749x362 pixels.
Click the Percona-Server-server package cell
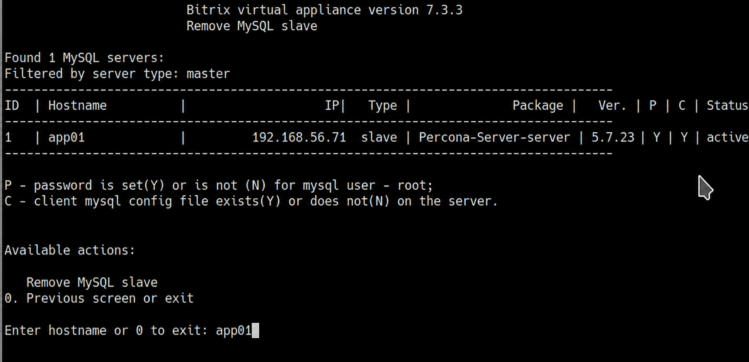tap(494, 137)
